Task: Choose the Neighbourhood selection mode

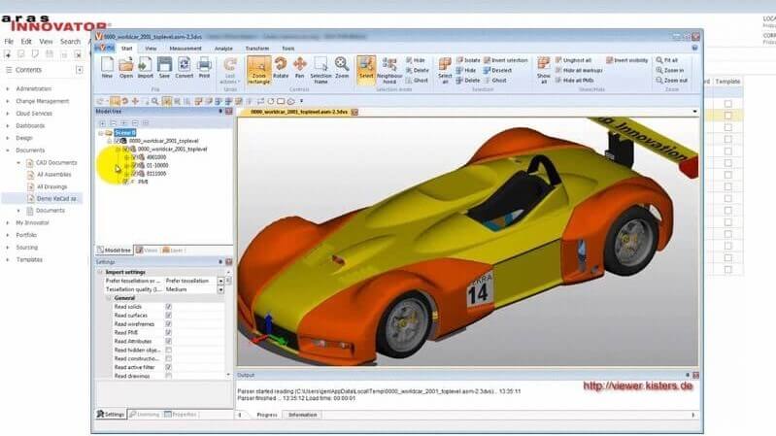Action: click(389, 70)
